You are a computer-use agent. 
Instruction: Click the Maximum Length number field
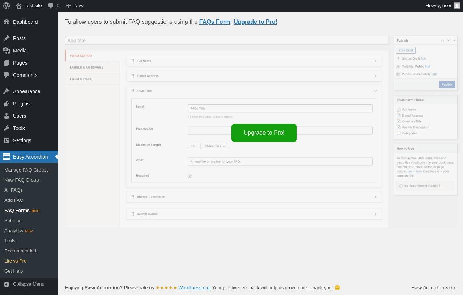click(x=194, y=146)
